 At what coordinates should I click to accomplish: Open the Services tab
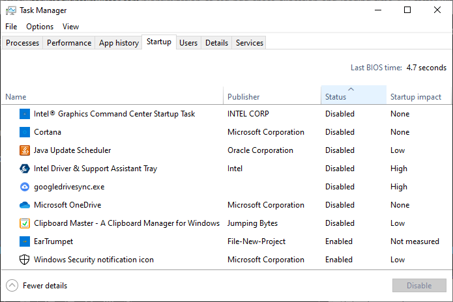[x=250, y=43]
